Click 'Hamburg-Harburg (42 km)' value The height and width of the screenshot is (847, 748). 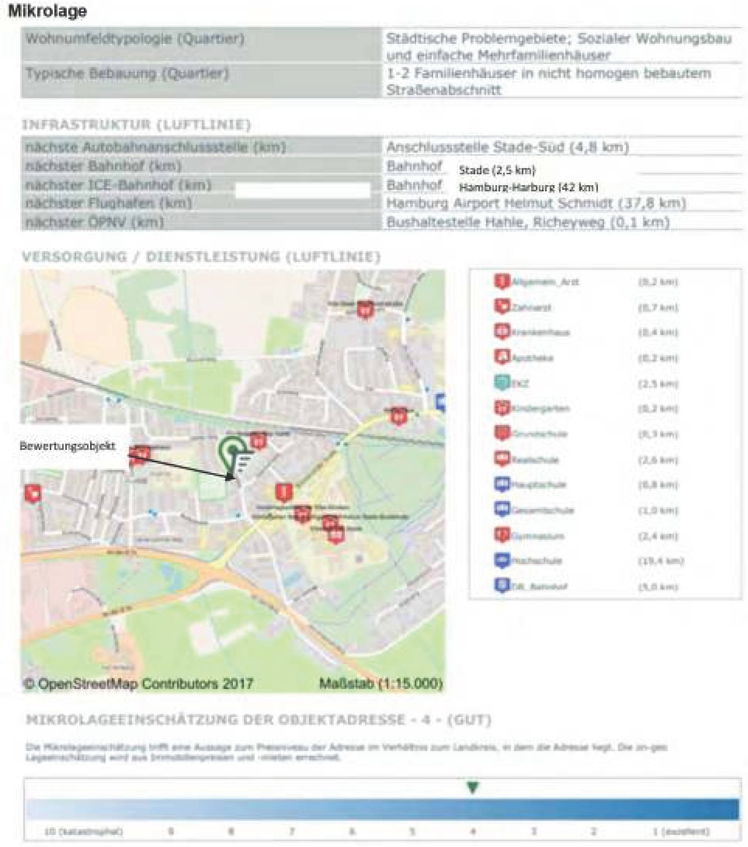pos(529,187)
